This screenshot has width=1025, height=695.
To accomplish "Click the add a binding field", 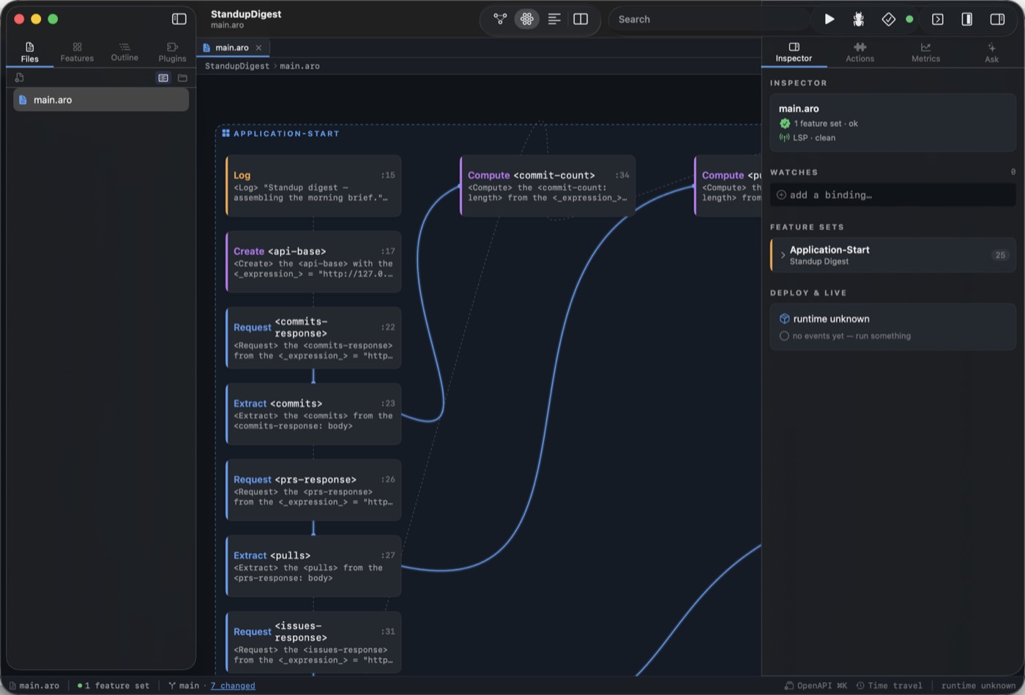I will [x=892, y=195].
